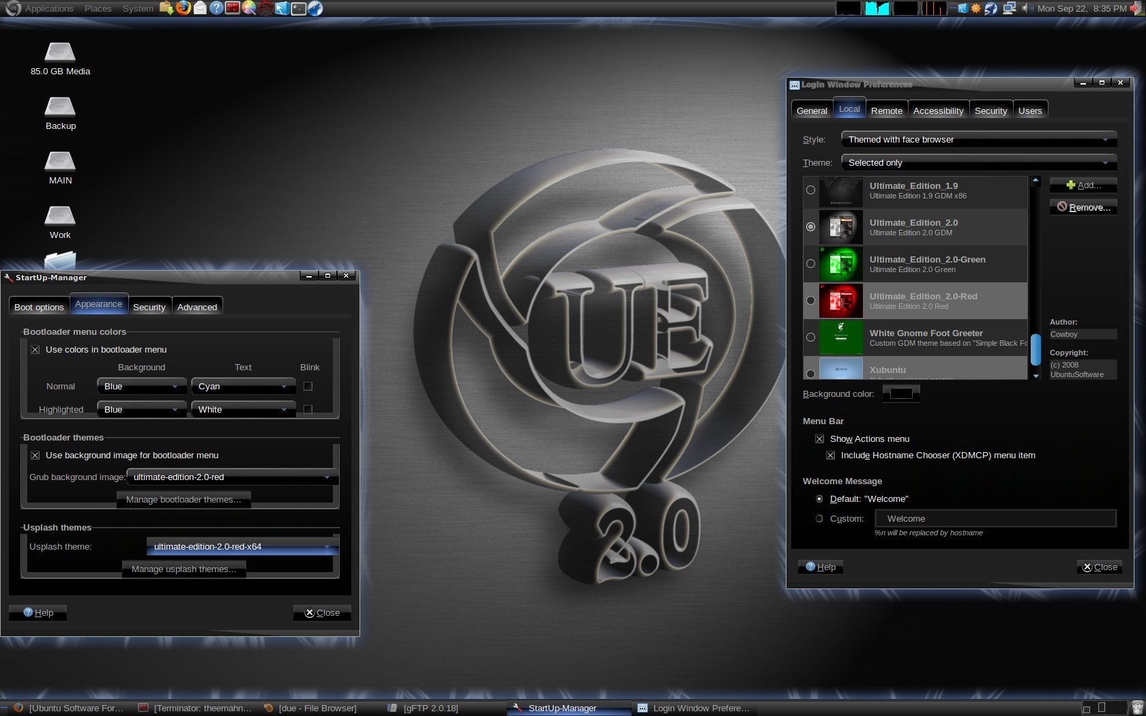The width and height of the screenshot is (1146, 716).
Task: Open the Places menu
Action: pyautogui.click(x=98, y=8)
